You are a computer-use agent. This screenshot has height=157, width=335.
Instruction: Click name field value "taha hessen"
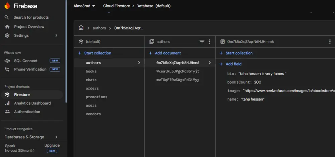pyautogui.click(x=253, y=99)
